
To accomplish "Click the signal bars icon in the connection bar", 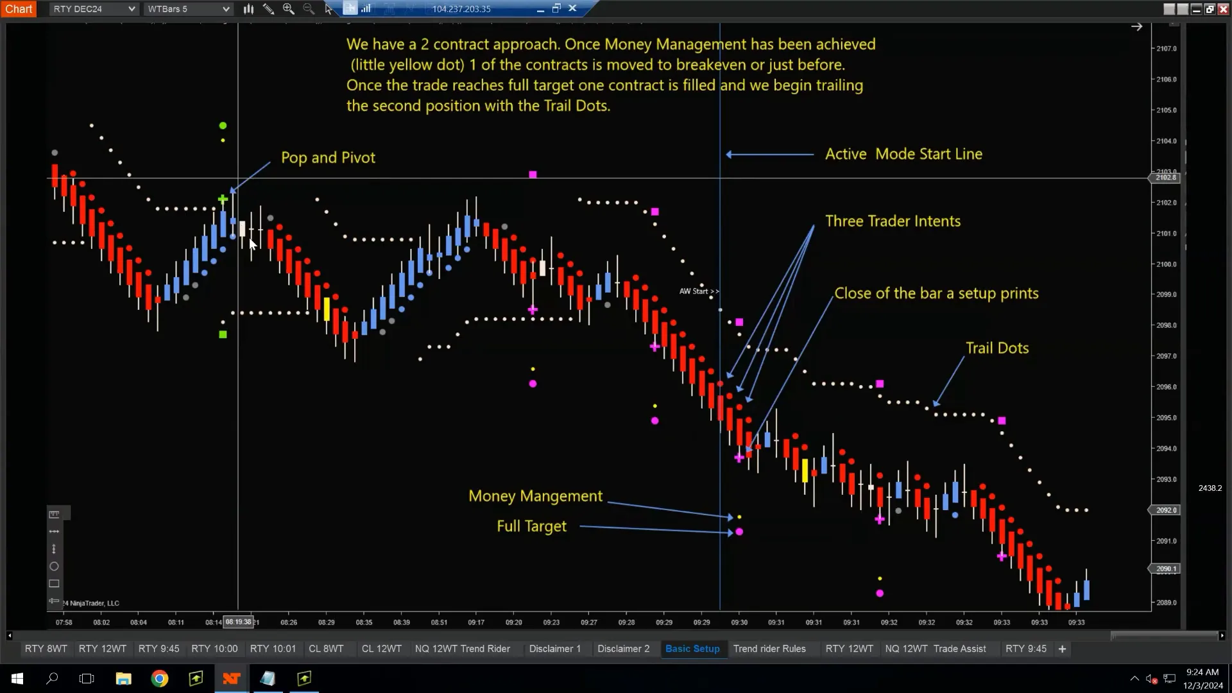I will pos(366,8).
